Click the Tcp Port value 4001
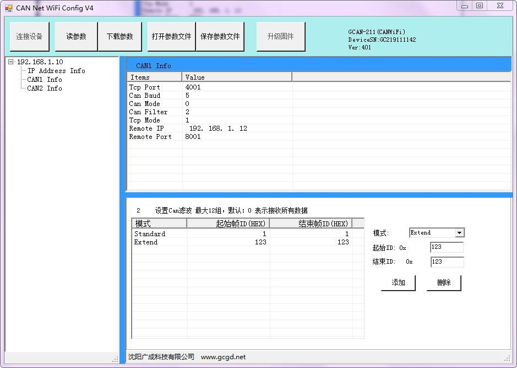 pos(193,87)
